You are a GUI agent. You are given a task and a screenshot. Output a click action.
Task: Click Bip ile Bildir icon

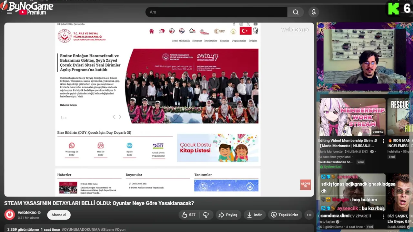pos(129,146)
